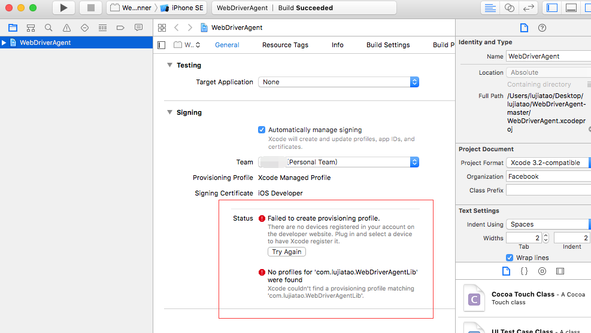The image size is (591, 333).
Task: Open the Project navigator folder icon
Action: [x=13, y=28]
